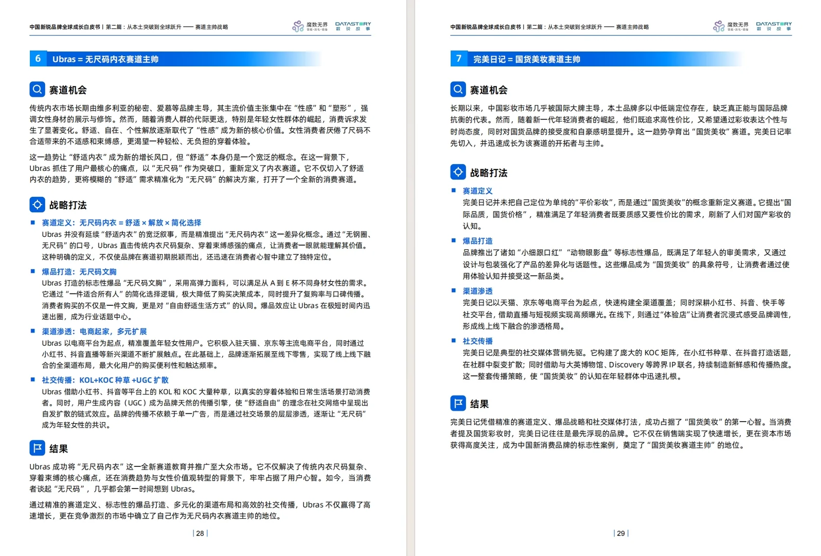This screenshot has height=556, width=821.
Task: Click the flag icon beside 结果 on Ubras page
Action: point(38,448)
